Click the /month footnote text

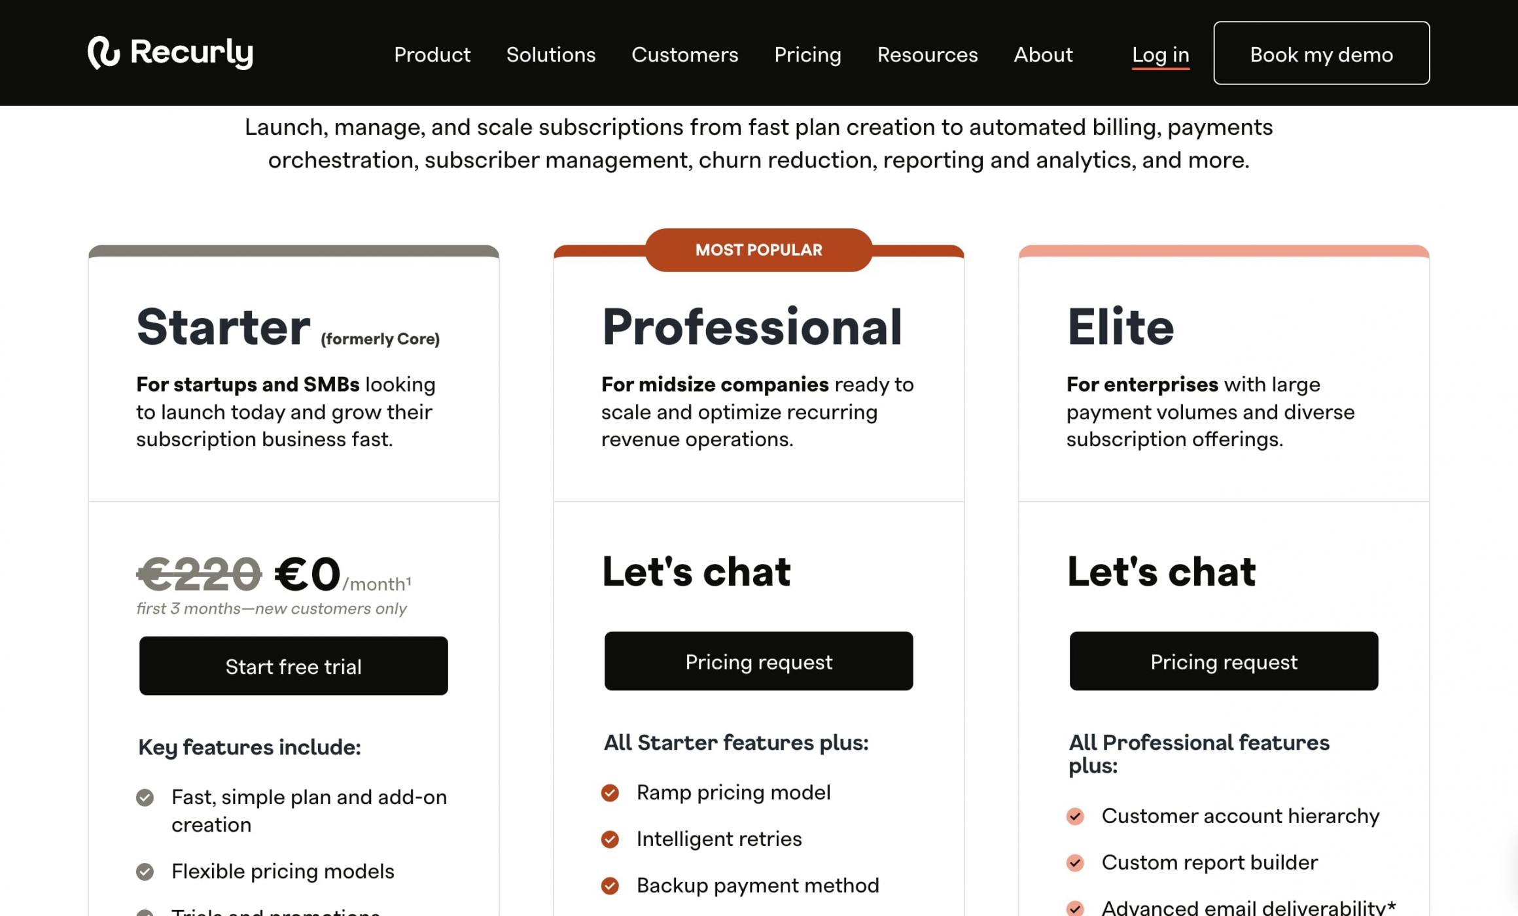(377, 583)
